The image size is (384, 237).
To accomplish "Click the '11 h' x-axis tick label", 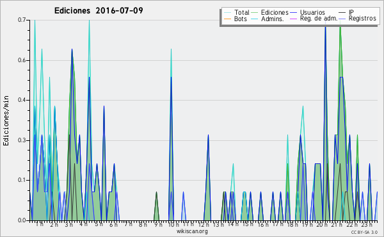I will pos(188,224).
